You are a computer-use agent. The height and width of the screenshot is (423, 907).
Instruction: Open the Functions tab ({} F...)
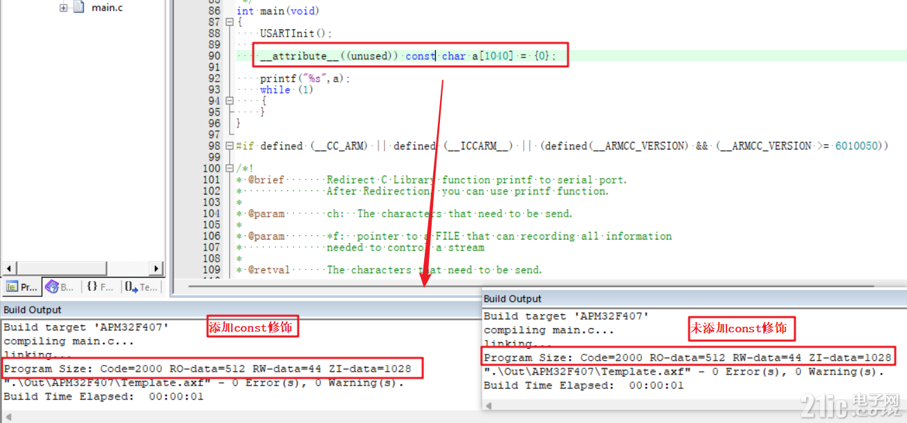pos(101,287)
